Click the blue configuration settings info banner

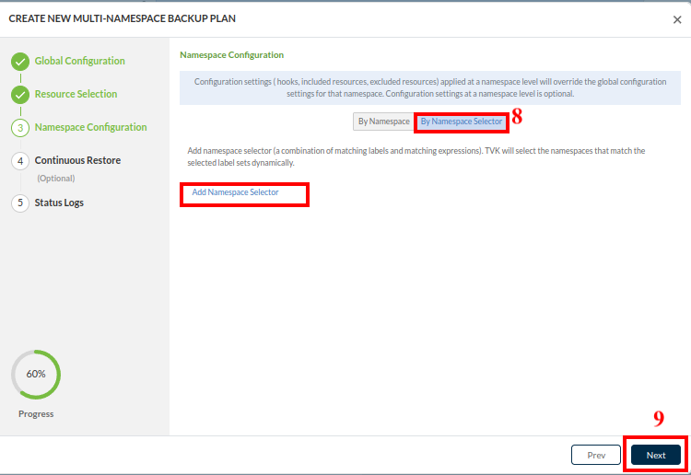pyautogui.click(x=429, y=87)
